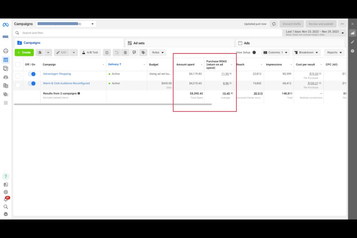Toggle Advantage+ Shopping campaign off
The height and width of the screenshot is (238, 357).
pyautogui.click(x=32, y=74)
